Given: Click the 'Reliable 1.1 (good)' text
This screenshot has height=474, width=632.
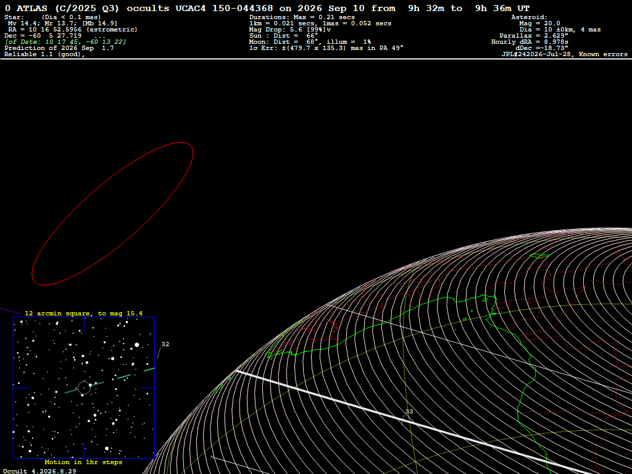Looking at the screenshot, I should pyautogui.click(x=44, y=54).
